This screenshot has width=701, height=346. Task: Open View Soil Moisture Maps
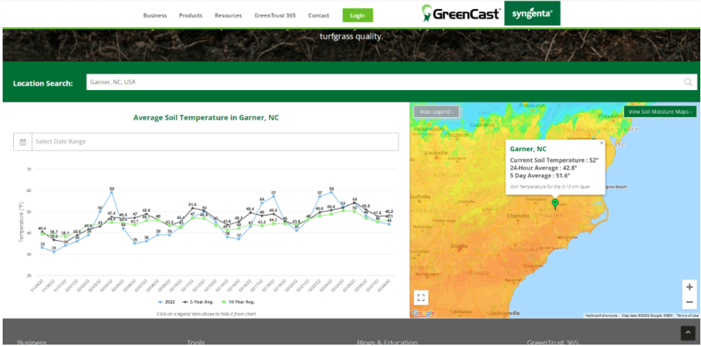[659, 112]
